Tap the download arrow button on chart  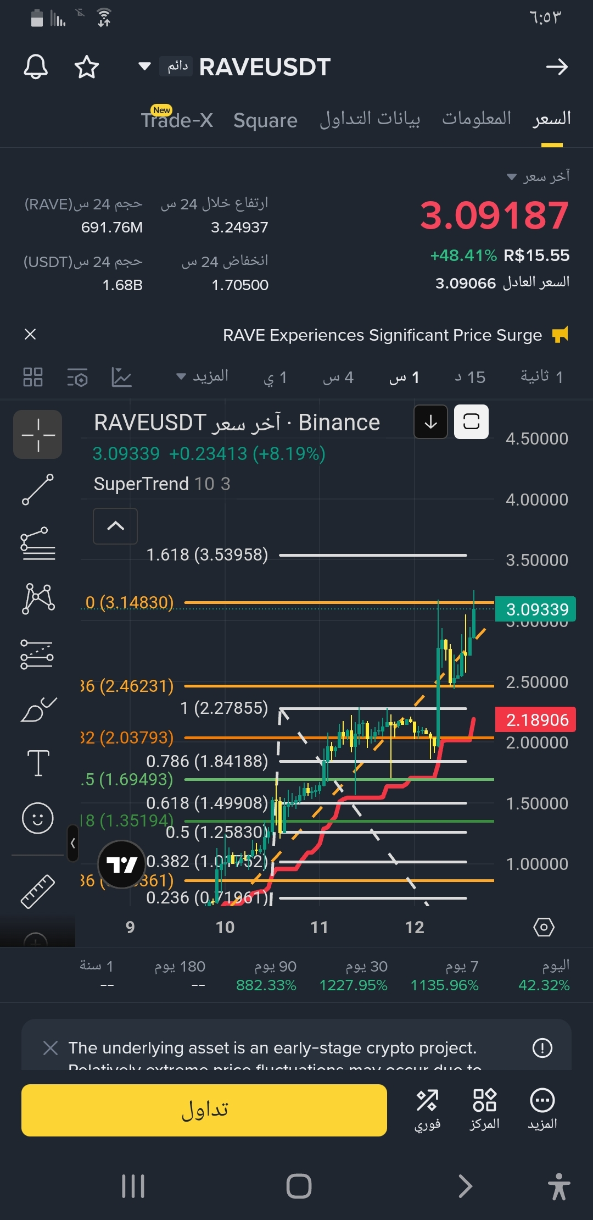point(431,422)
